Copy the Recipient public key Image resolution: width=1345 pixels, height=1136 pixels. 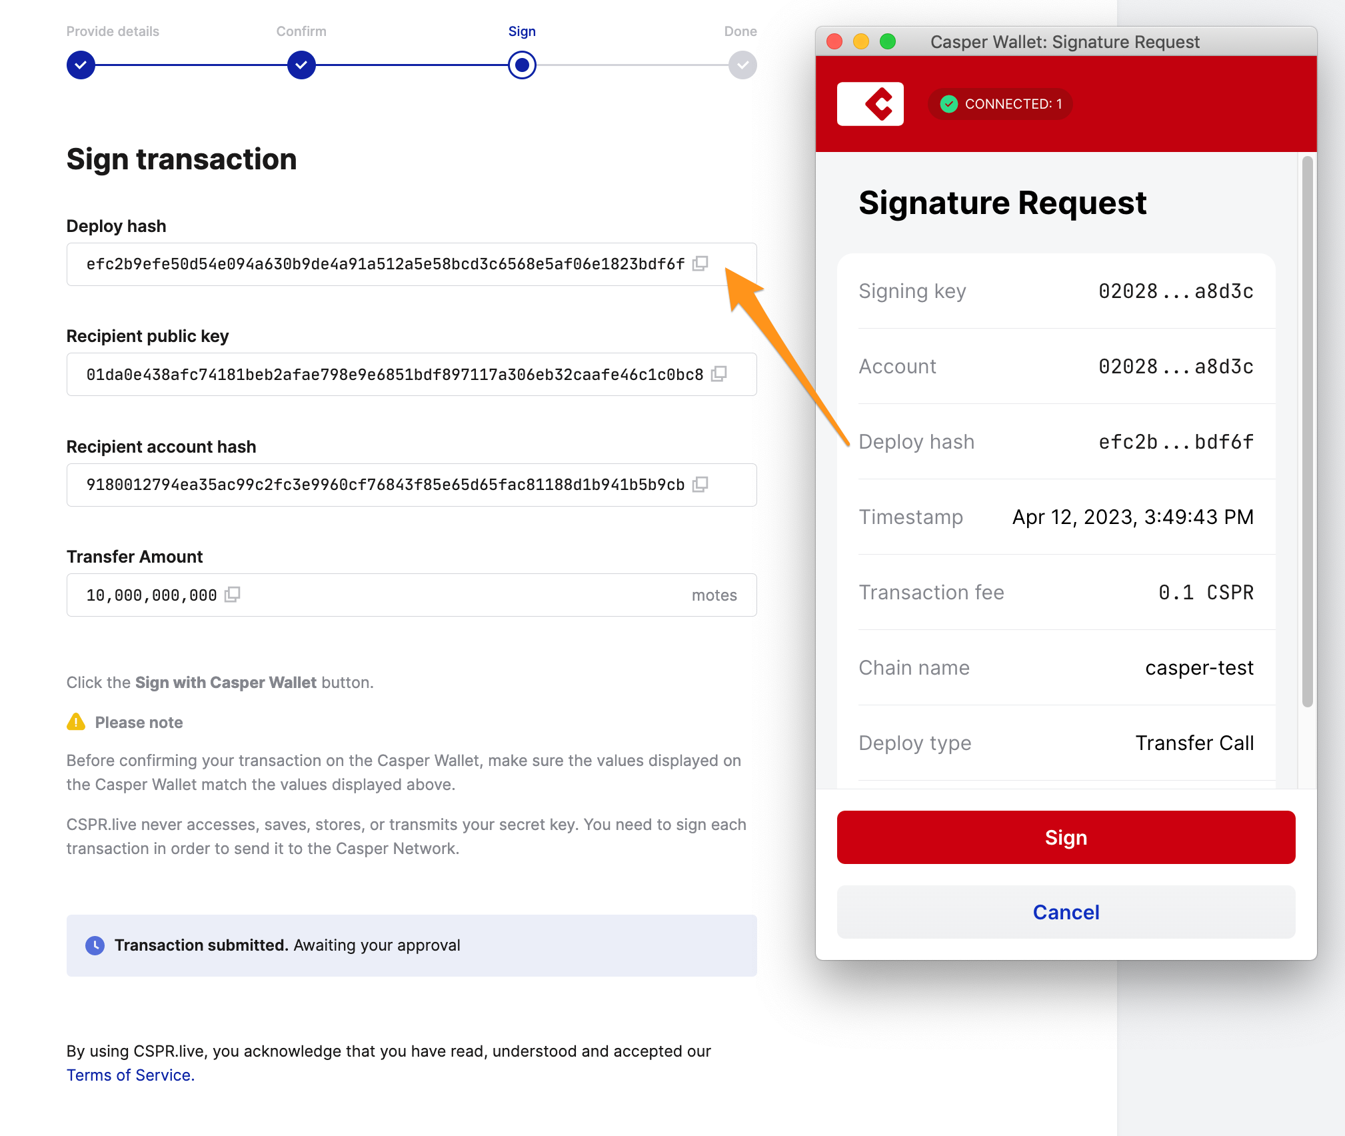(x=718, y=374)
